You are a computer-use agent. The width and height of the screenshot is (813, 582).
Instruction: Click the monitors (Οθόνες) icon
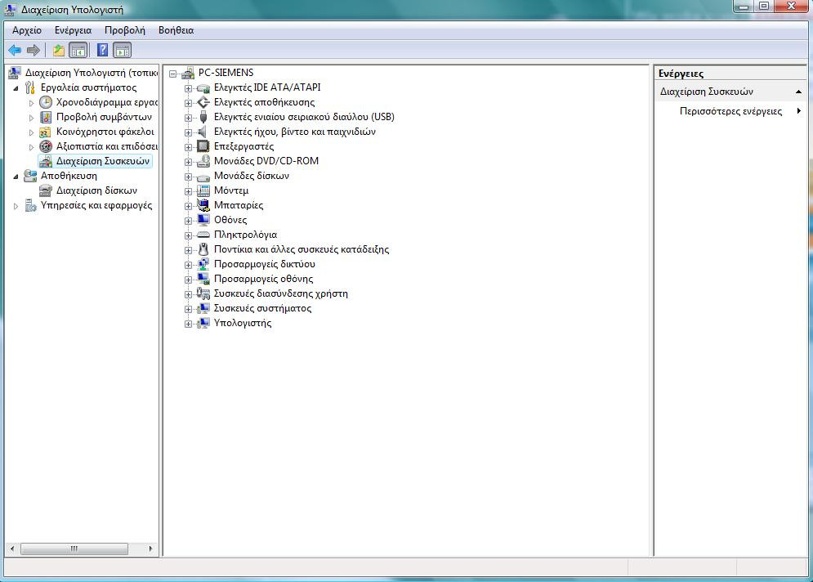pos(203,220)
